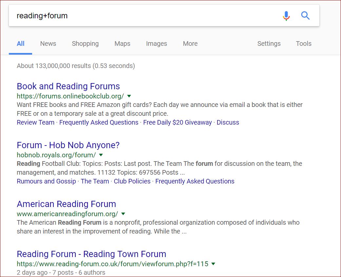Switch to the Images tab
This screenshot has height=277, width=341.
coord(156,43)
